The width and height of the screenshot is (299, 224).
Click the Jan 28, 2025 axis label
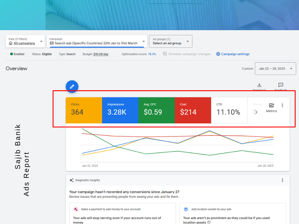[x=265, y=166]
